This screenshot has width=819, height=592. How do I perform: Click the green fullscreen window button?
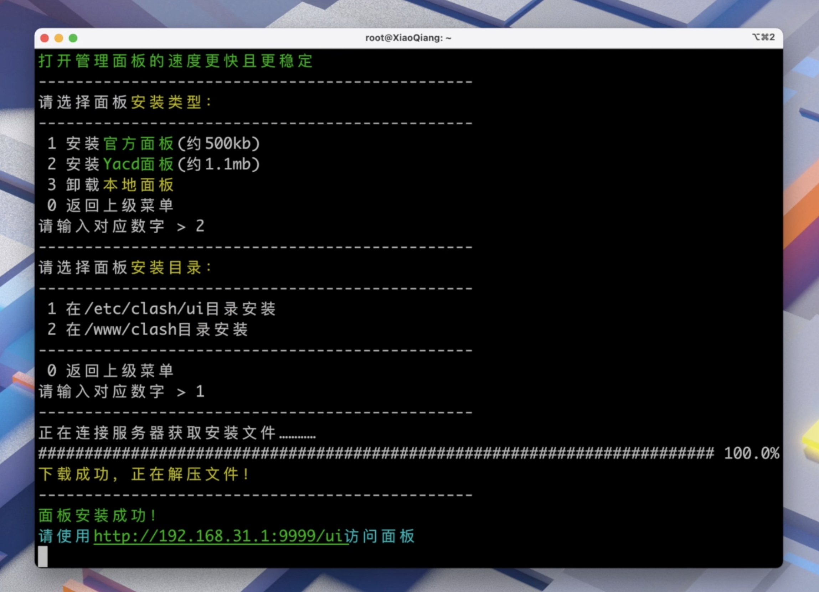[x=73, y=38]
